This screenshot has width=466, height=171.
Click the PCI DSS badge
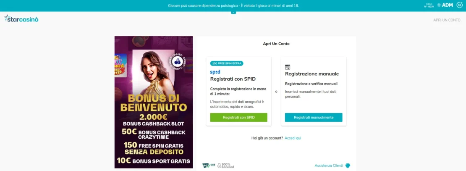click(209, 166)
